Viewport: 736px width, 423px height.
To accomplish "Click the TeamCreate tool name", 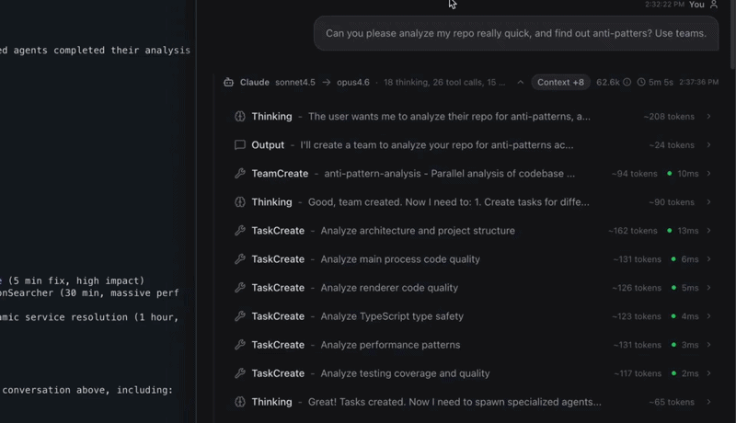I will (280, 174).
